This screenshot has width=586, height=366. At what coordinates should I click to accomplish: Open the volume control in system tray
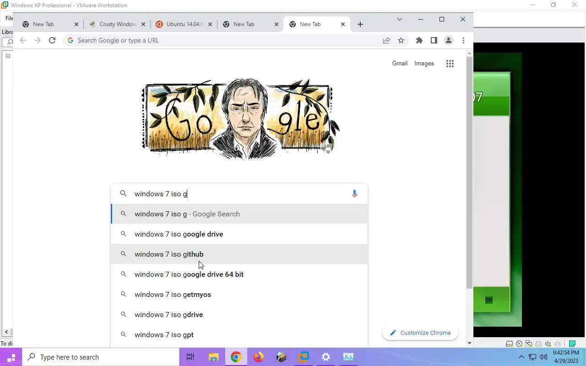coord(543,357)
